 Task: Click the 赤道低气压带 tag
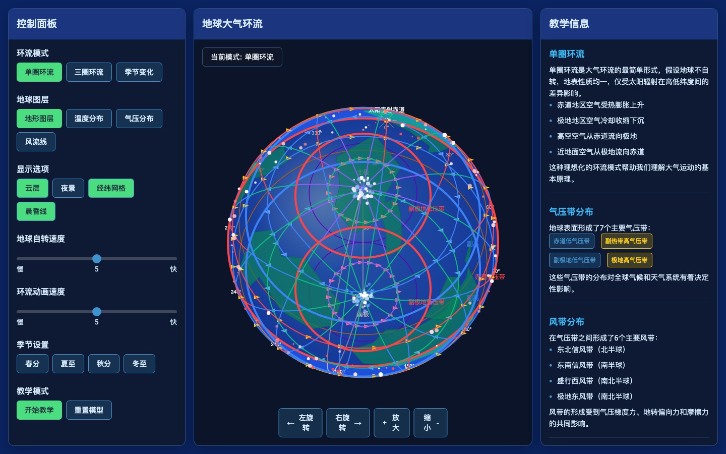[x=572, y=241]
